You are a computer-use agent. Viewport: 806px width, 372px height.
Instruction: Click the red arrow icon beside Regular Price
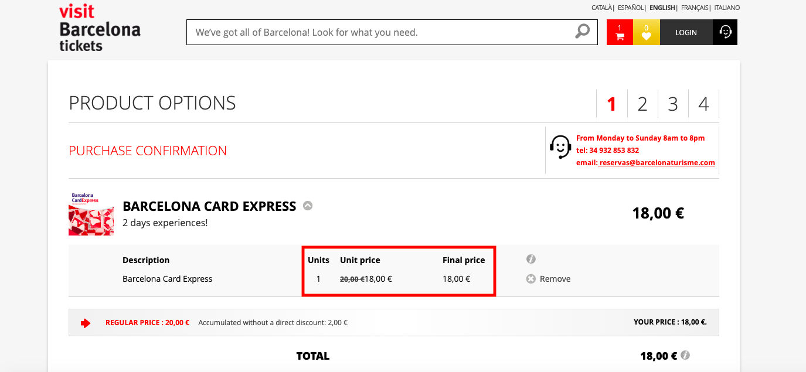(x=86, y=323)
